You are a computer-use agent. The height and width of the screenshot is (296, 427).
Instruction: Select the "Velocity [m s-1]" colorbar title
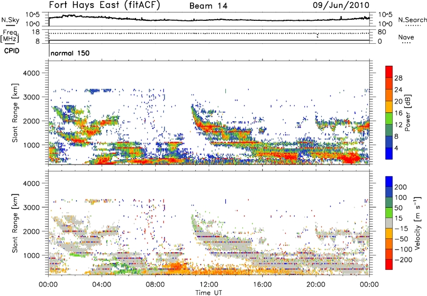417,223
